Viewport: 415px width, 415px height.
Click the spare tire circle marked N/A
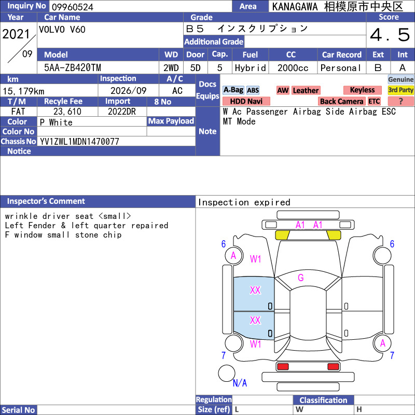pyautogui.click(x=227, y=373)
